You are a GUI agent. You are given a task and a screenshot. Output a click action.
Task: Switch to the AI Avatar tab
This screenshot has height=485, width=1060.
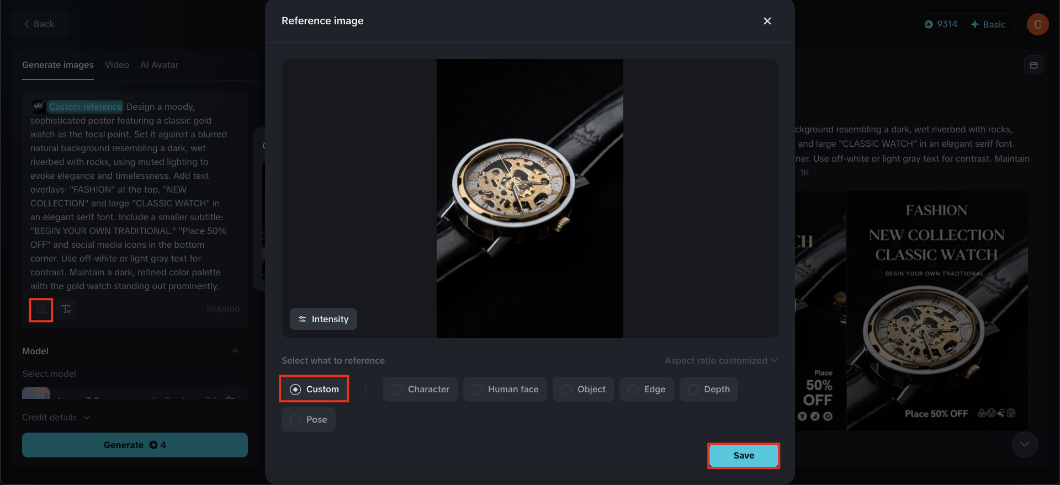[159, 65]
